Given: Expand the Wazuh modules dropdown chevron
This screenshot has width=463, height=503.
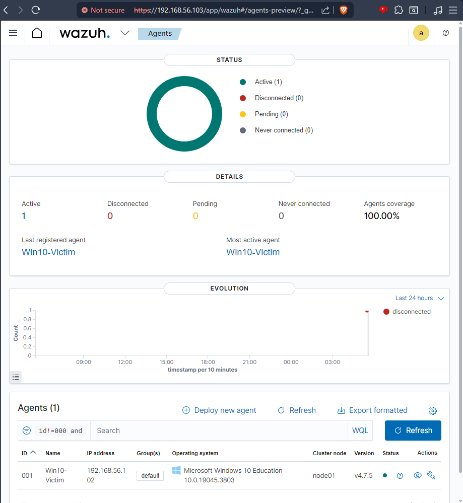Looking at the screenshot, I should pyautogui.click(x=125, y=33).
